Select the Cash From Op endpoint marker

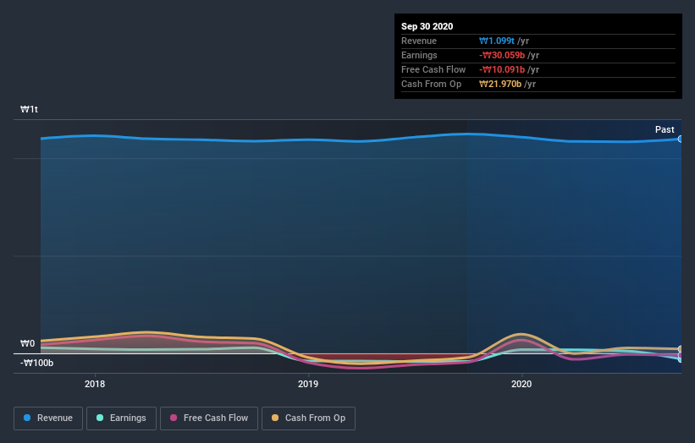(x=681, y=349)
